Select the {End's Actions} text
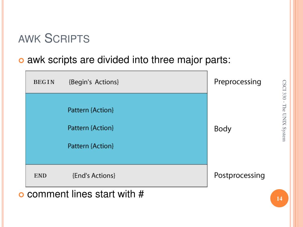Viewport: 303px width, 227px height. [x=94, y=176]
